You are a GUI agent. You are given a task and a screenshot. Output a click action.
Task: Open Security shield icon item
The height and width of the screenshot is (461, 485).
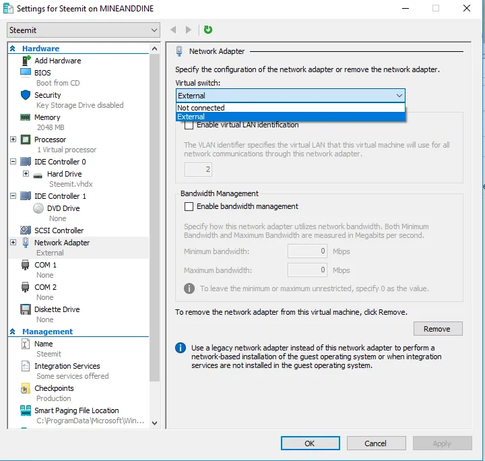[x=26, y=95]
